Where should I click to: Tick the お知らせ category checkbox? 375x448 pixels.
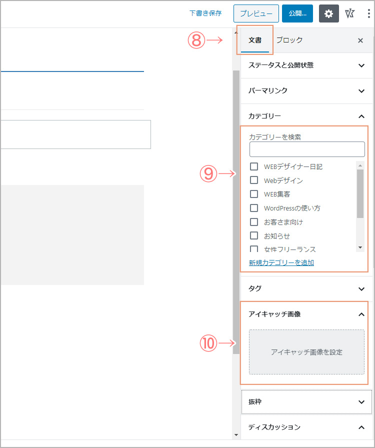[x=254, y=235]
